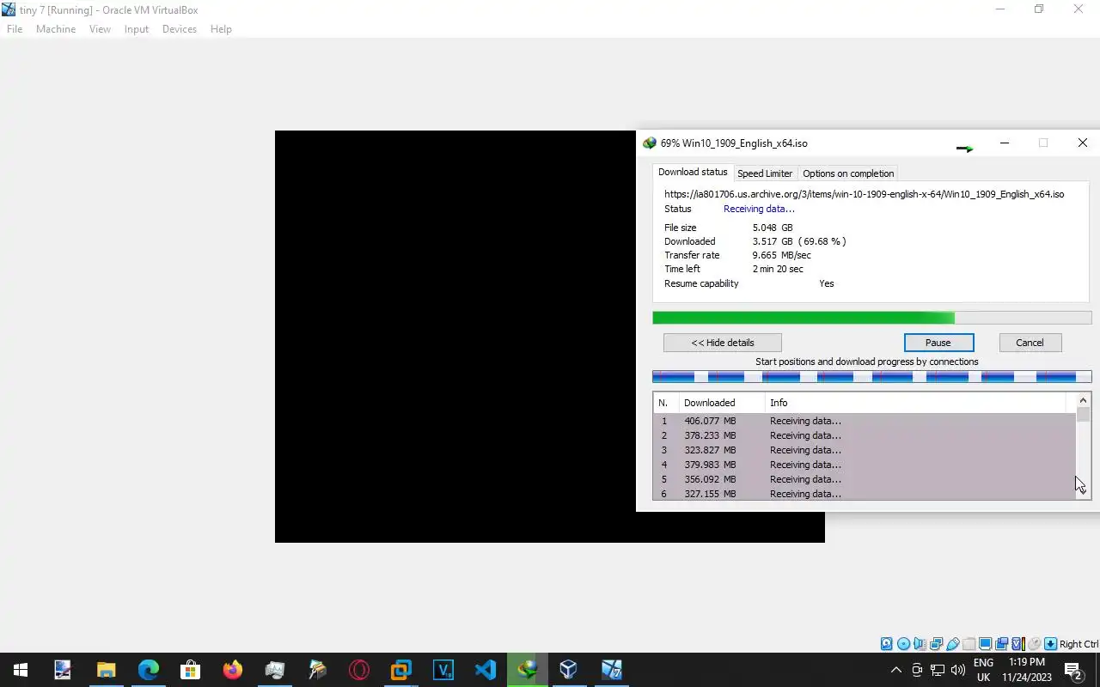Viewport: 1100px width, 687px height.
Task: Select connection row with 406.077 MB
Action: point(865,421)
